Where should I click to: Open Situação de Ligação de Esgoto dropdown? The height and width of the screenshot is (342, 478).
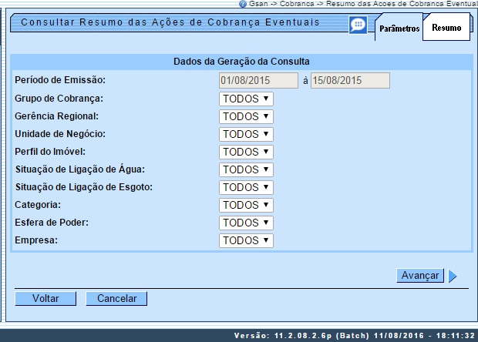[x=246, y=187]
